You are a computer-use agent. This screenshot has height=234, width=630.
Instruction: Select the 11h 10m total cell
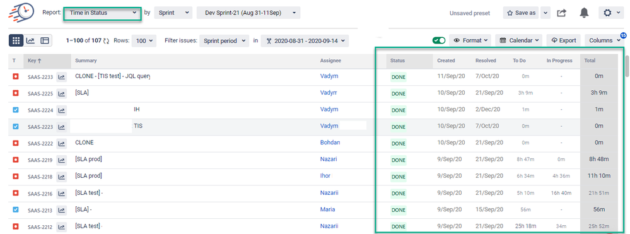pyautogui.click(x=599, y=176)
